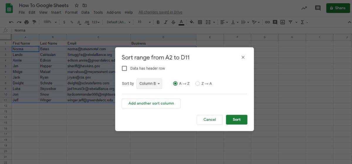Open the Edit menu
The image size is (352, 164).
[x=32, y=12]
